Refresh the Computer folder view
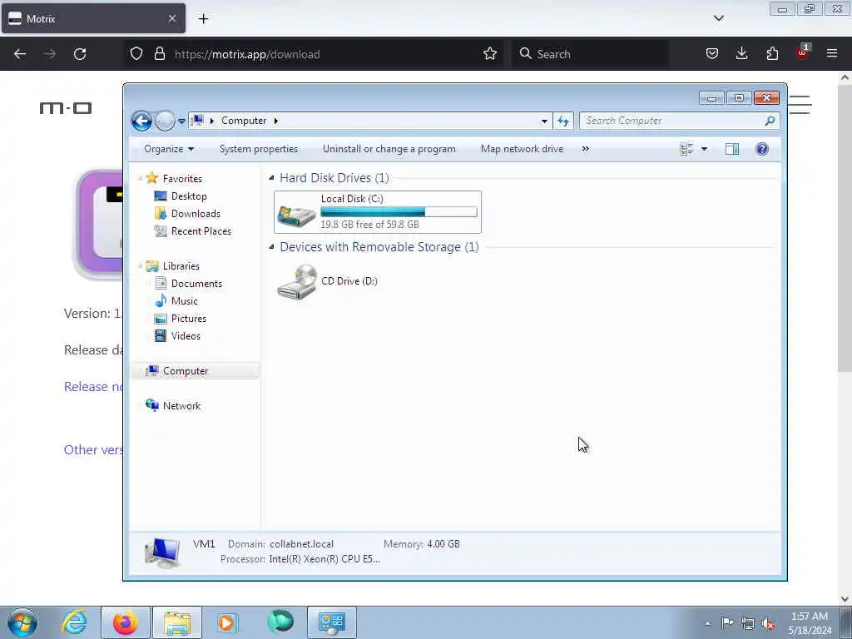Viewport: 852px width, 639px height. point(563,121)
